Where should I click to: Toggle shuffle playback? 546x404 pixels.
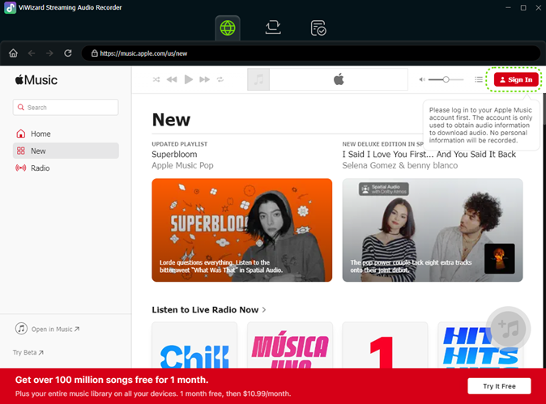[156, 79]
